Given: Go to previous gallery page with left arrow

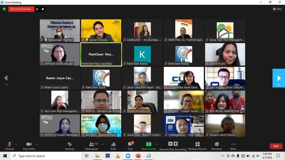Looking at the screenshot, I should (x=6, y=78).
